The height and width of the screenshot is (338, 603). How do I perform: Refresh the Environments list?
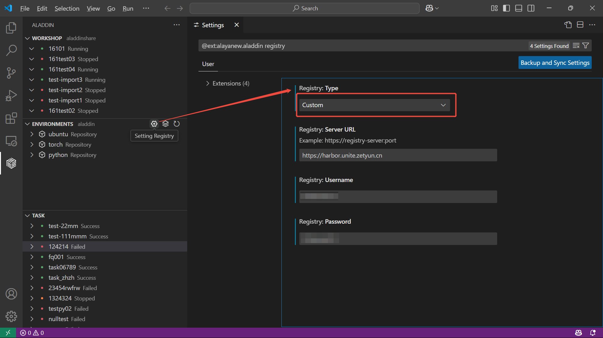click(177, 123)
